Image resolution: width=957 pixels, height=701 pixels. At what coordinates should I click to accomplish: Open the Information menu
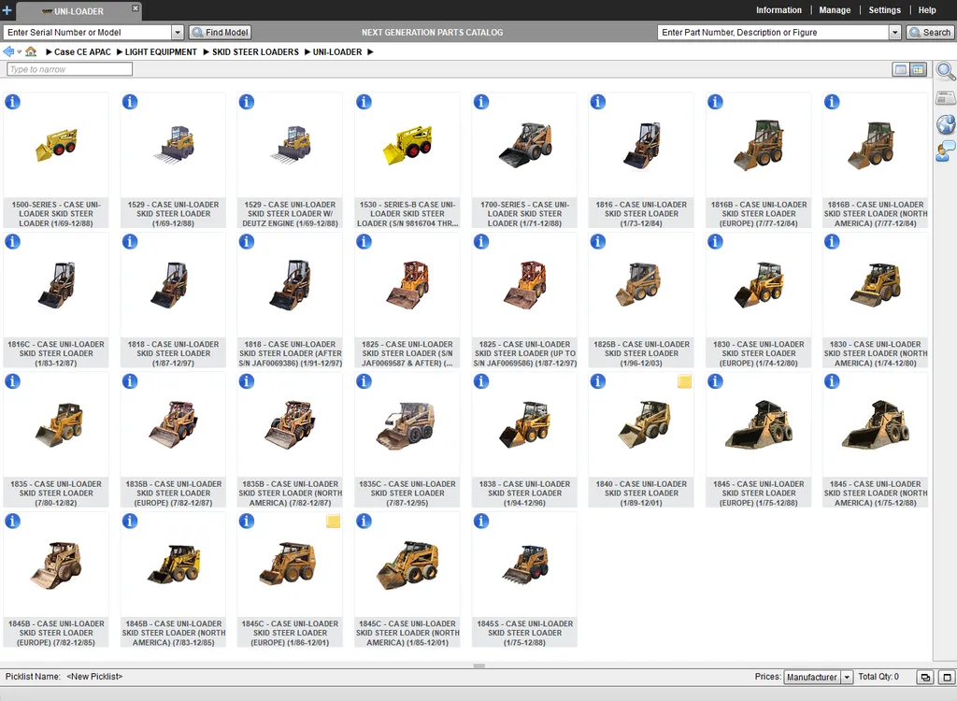pos(778,10)
